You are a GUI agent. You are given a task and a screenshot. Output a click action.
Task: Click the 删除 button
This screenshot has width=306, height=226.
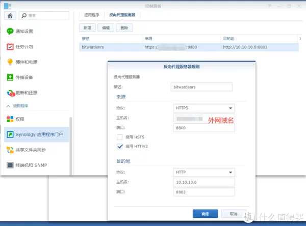click(x=124, y=27)
